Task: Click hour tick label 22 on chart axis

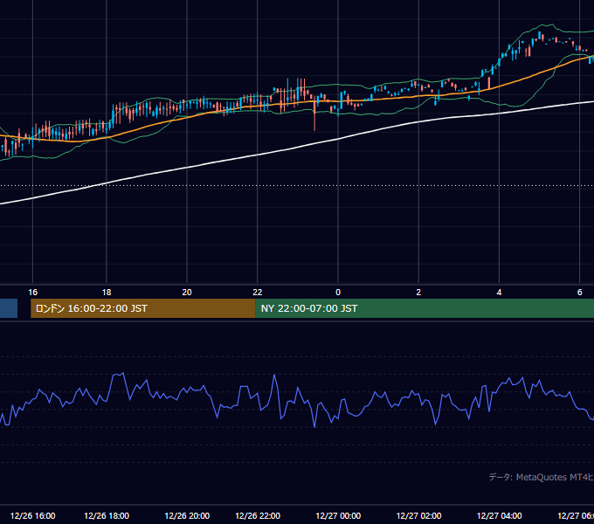Action: pyautogui.click(x=257, y=292)
